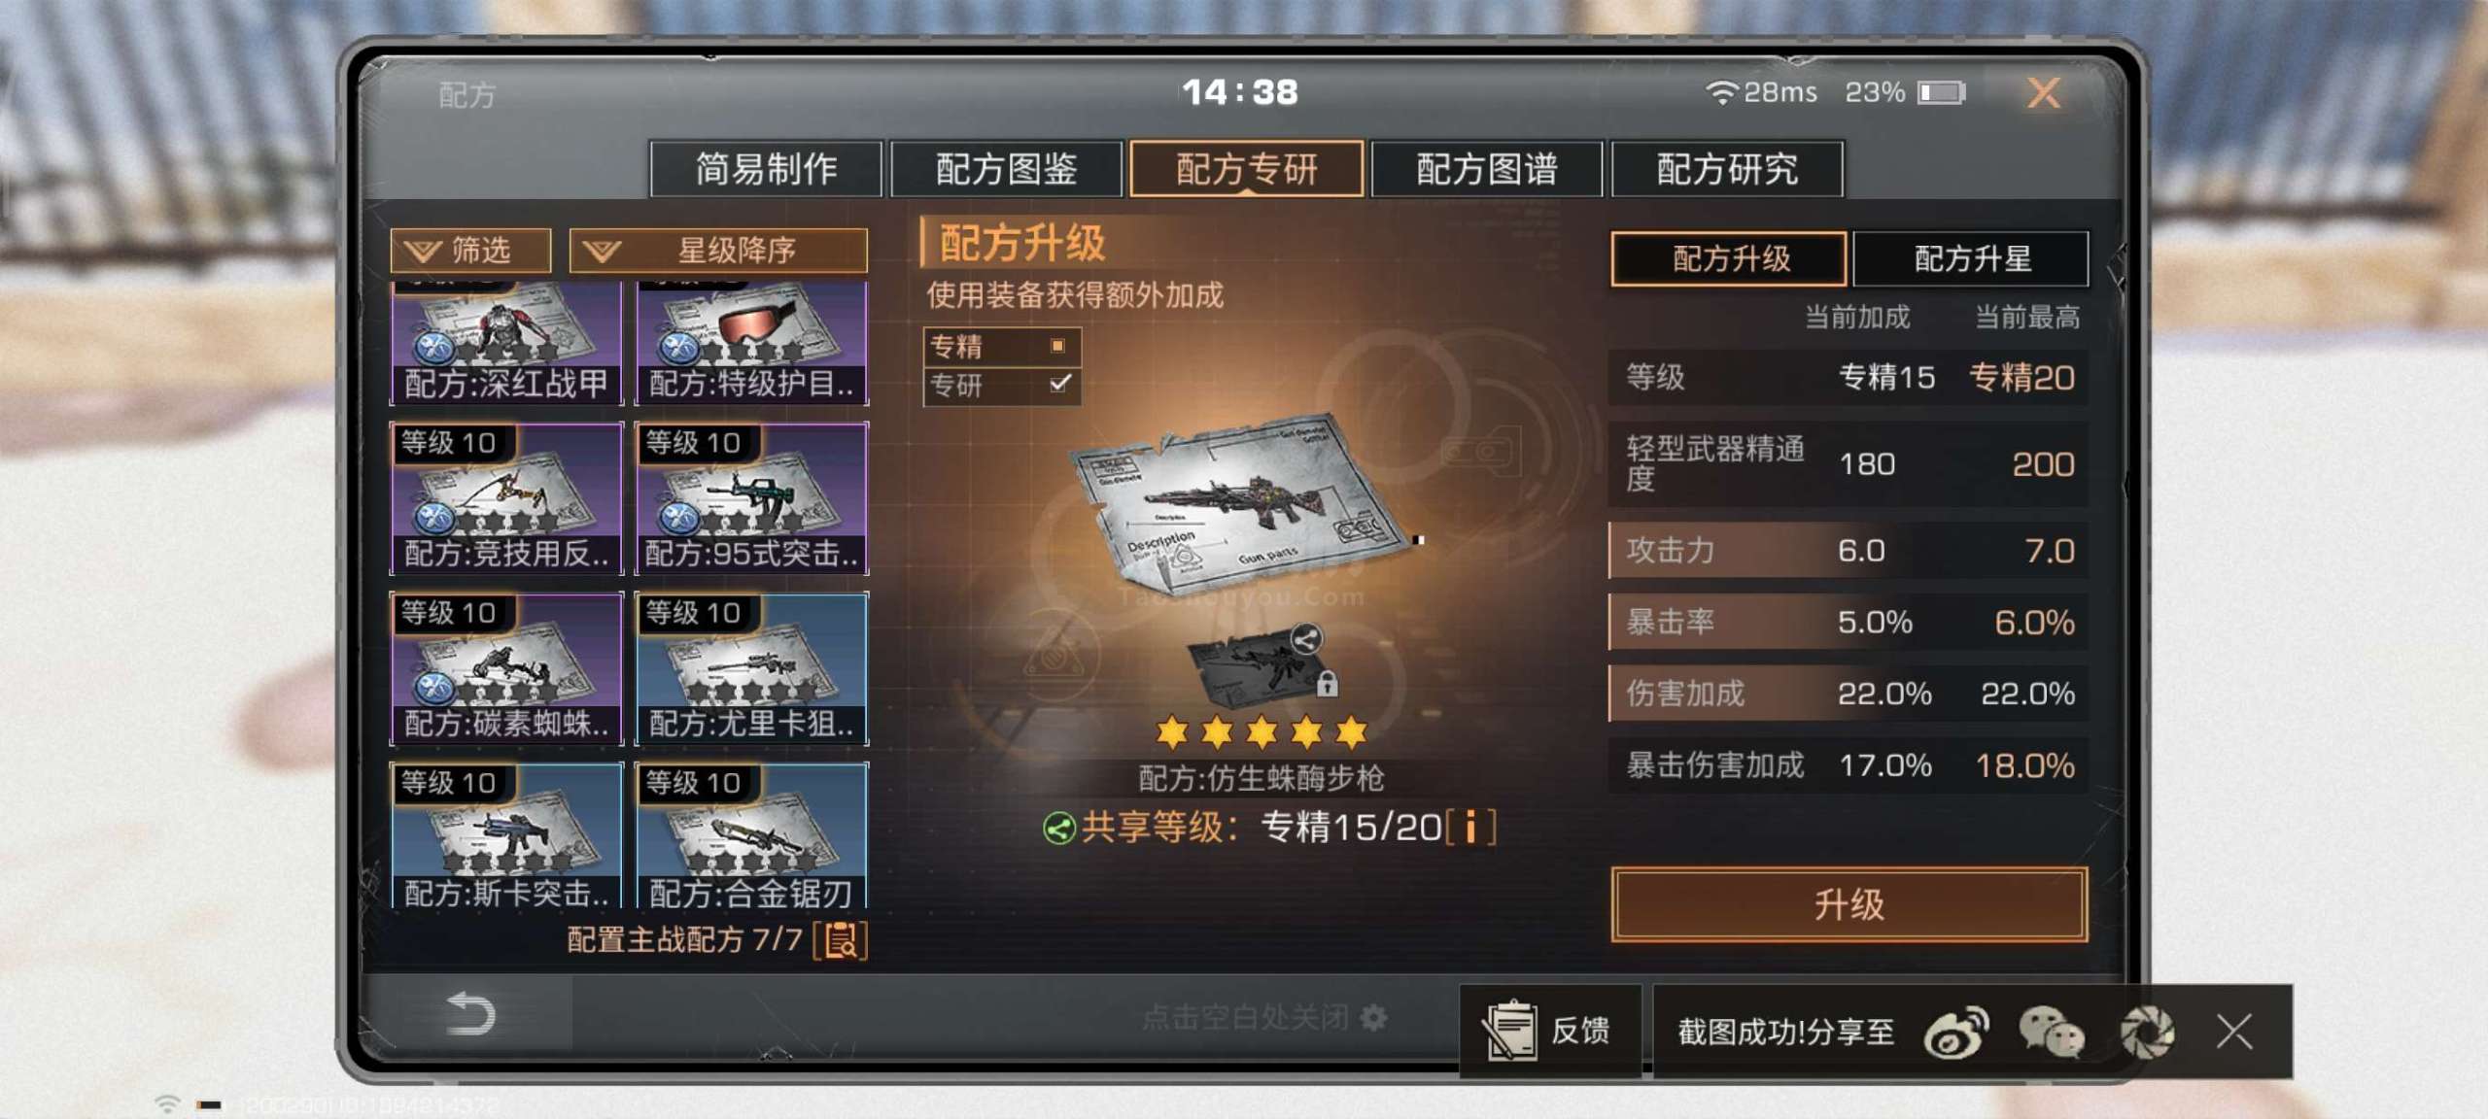This screenshot has height=1119, width=2488.
Task: Dismiss the screenshot share bar
Action: click(2233, 1032)
